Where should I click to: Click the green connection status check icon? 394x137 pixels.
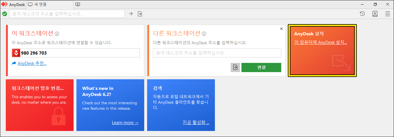coord(5,14)
